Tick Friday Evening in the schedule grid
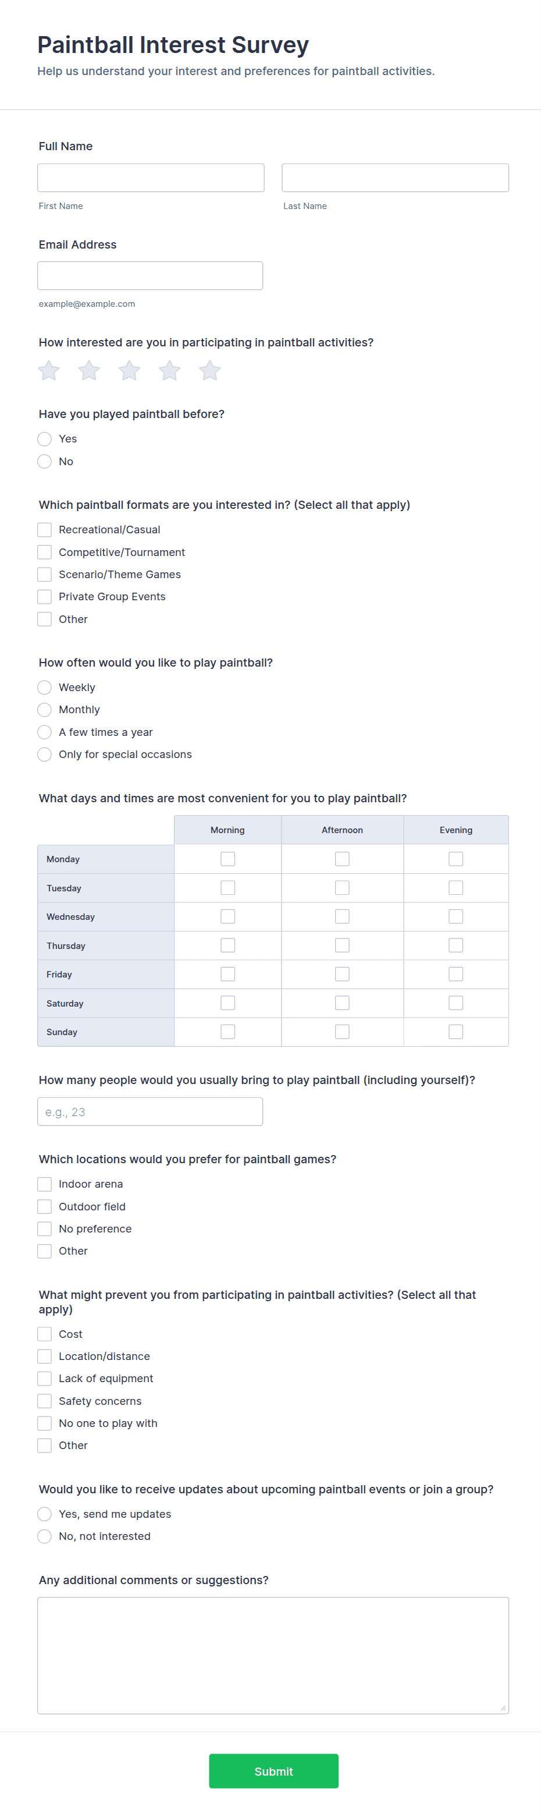Screen dimensions: 541x1817 point(455,974)
